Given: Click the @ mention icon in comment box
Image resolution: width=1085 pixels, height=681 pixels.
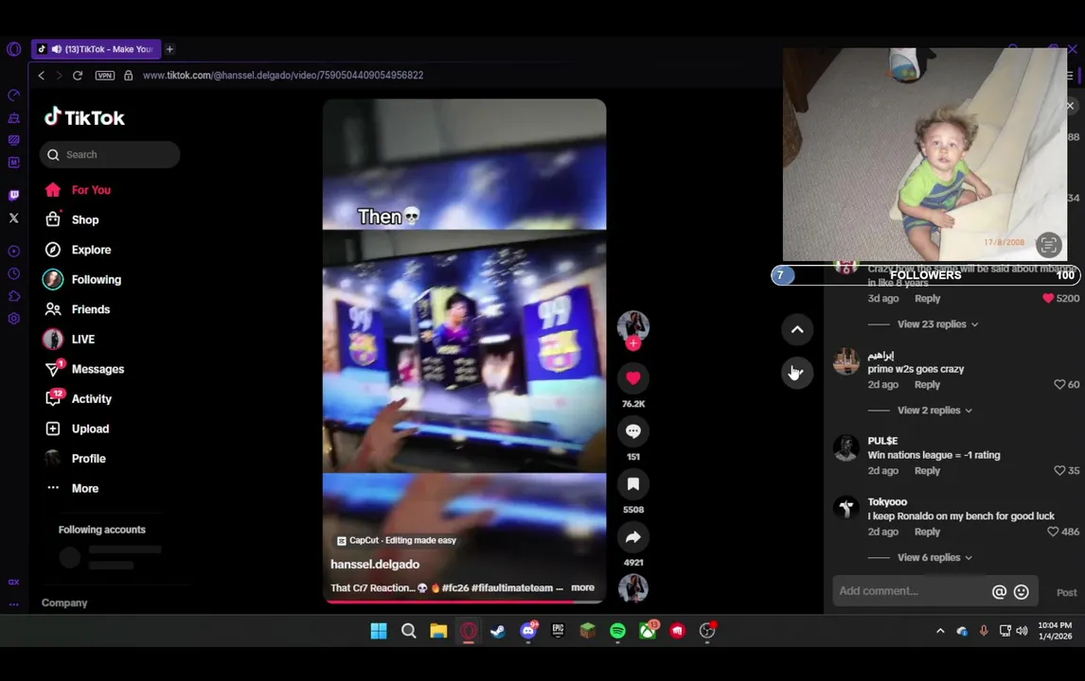Looking at the screenshot, I should (999, 592).
